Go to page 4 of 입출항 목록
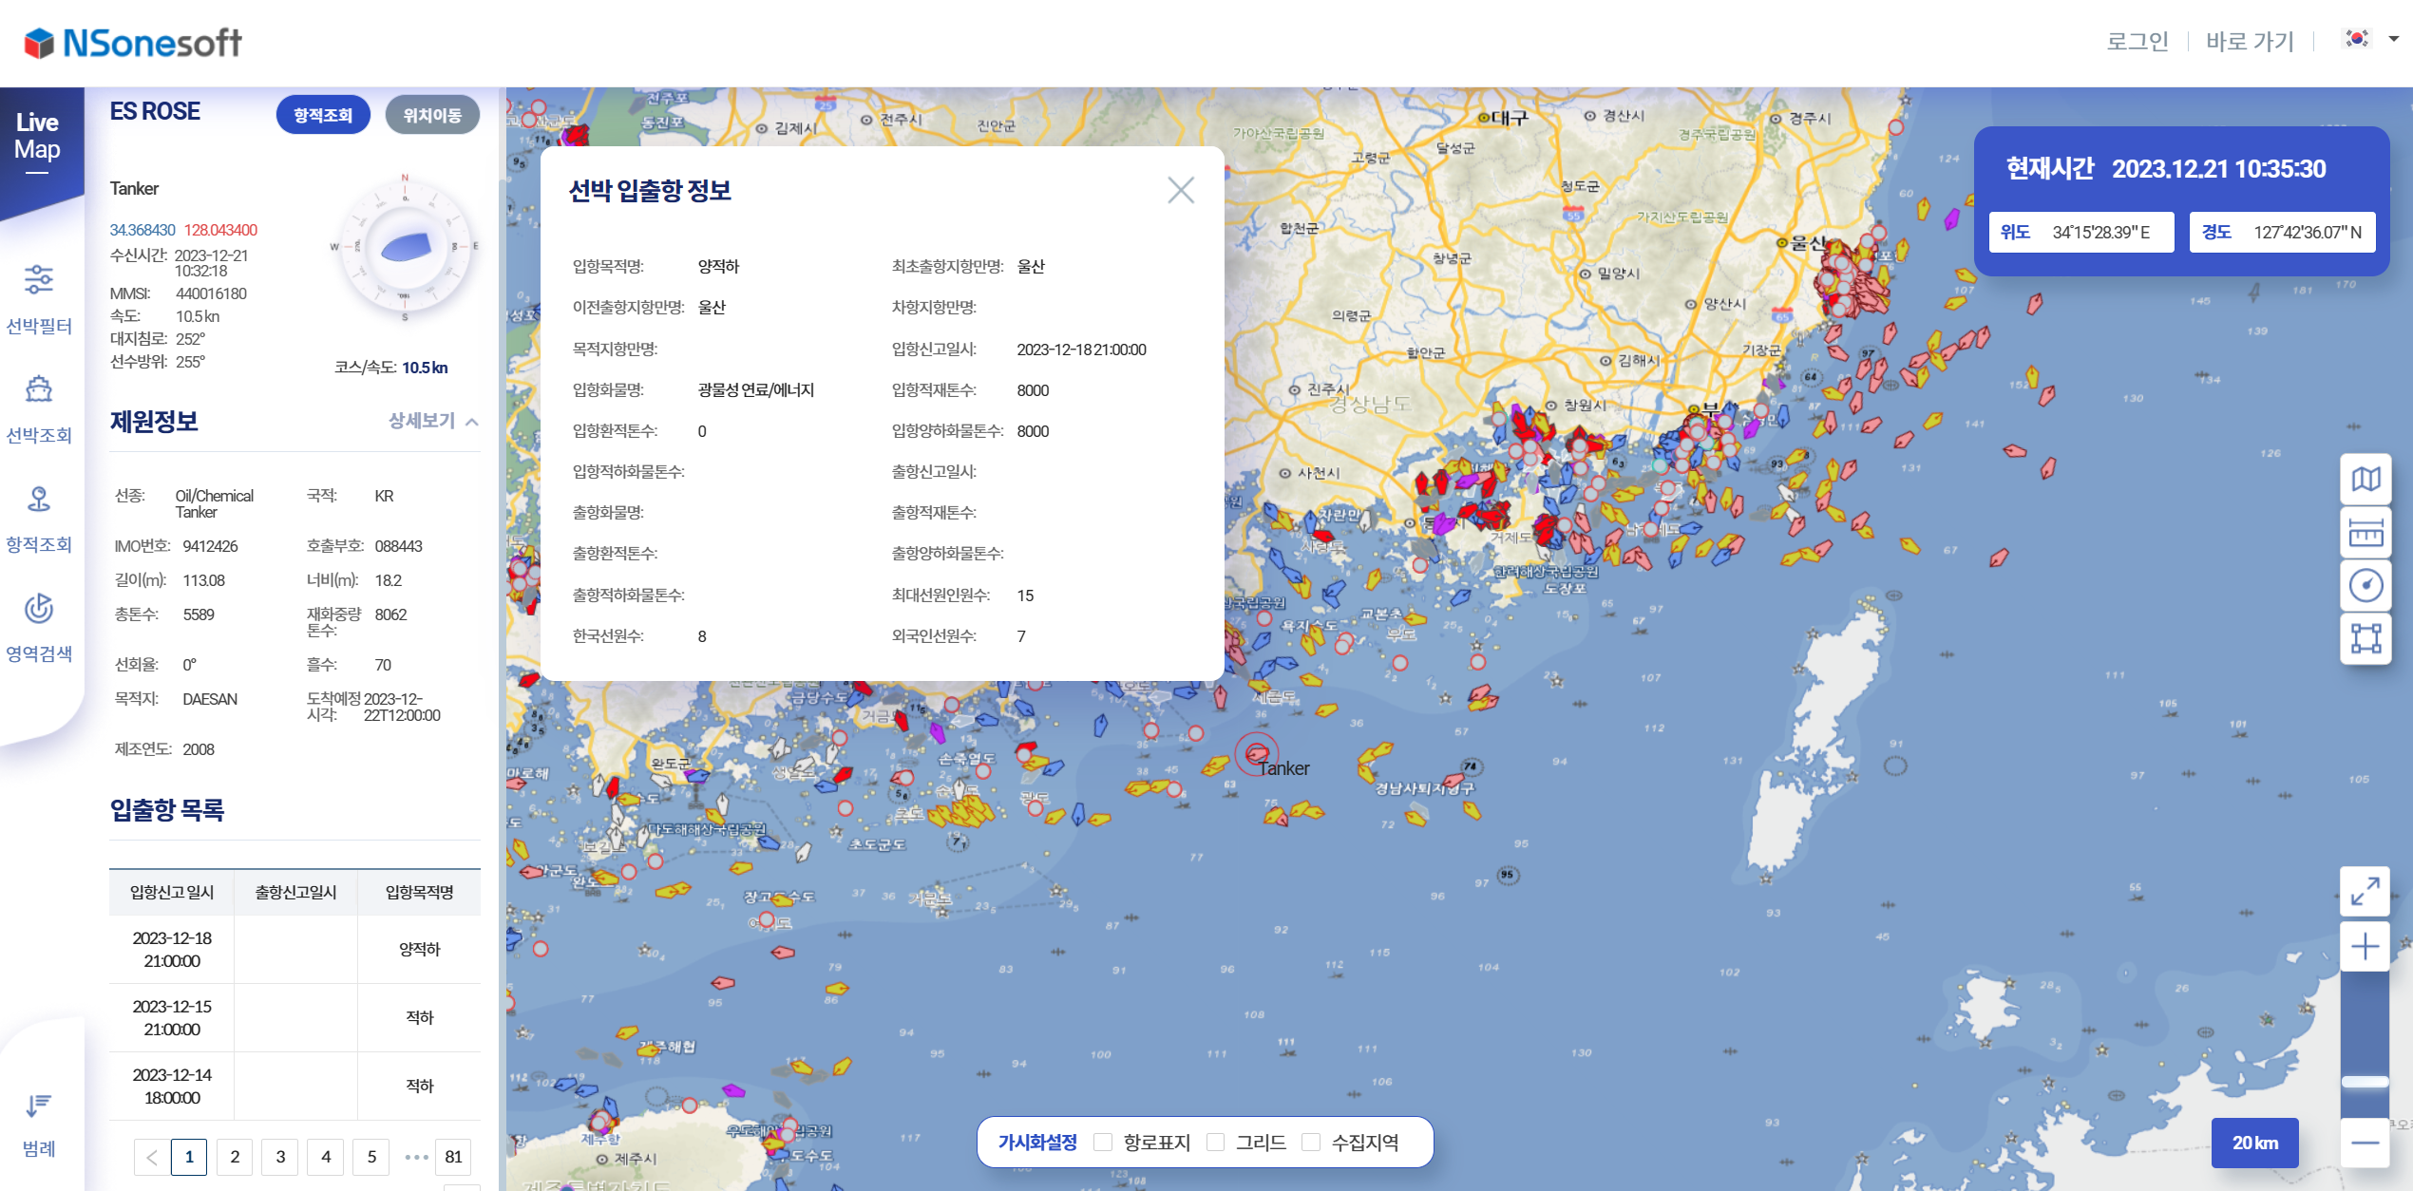Viewport: 2413px width, 1191px height. point(326,1157)
